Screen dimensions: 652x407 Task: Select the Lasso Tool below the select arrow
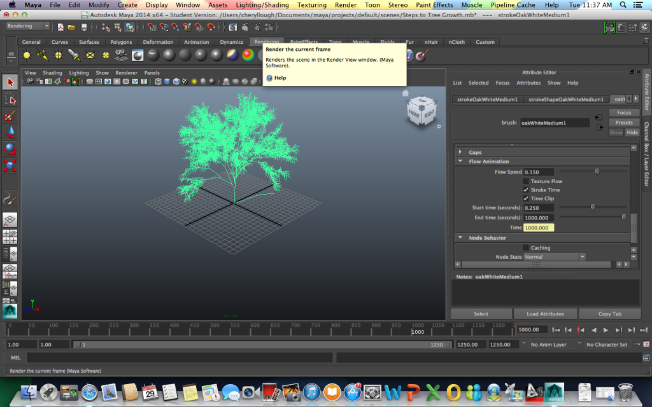tap(9, 99)
